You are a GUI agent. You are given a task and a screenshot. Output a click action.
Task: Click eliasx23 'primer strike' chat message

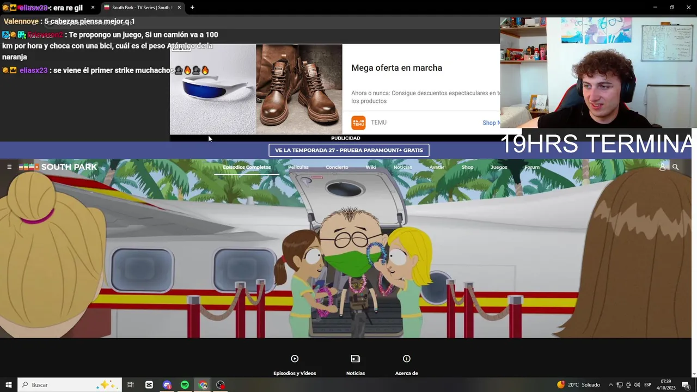pyautogui.click(x=106, y=70)
